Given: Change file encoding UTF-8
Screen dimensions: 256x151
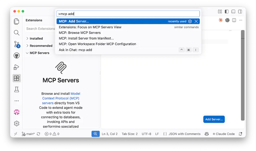Looking at the screenshot, I should 146,134.
